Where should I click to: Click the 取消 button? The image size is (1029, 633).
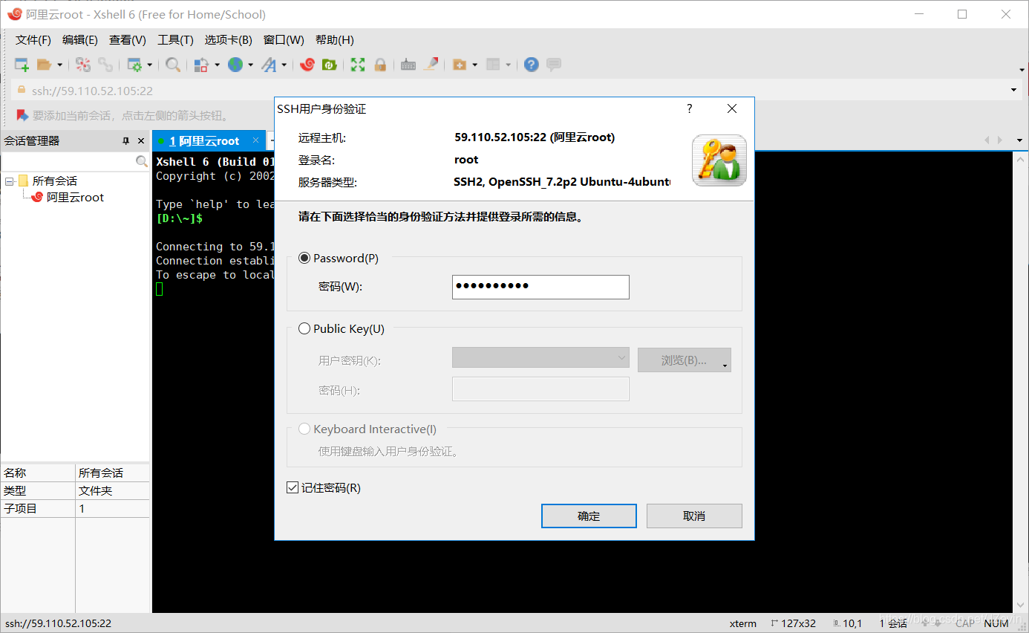coord(694,516)
